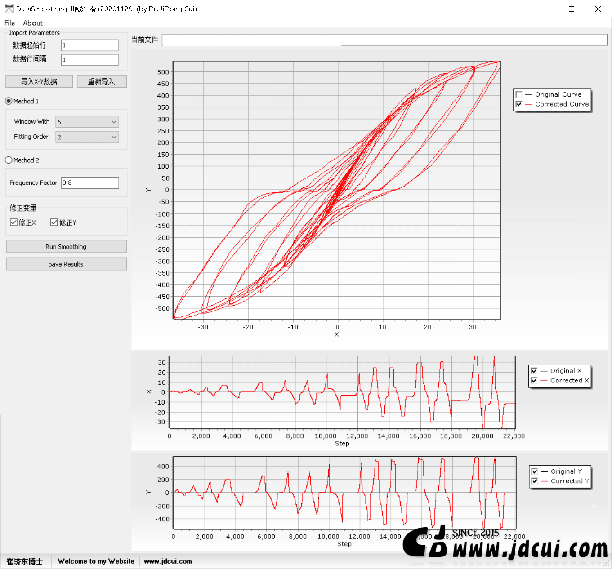The width and height of the screenshot is (612, 569).
Task: Focus the 数据行间隔 input field
Action: tap(90, 59)
